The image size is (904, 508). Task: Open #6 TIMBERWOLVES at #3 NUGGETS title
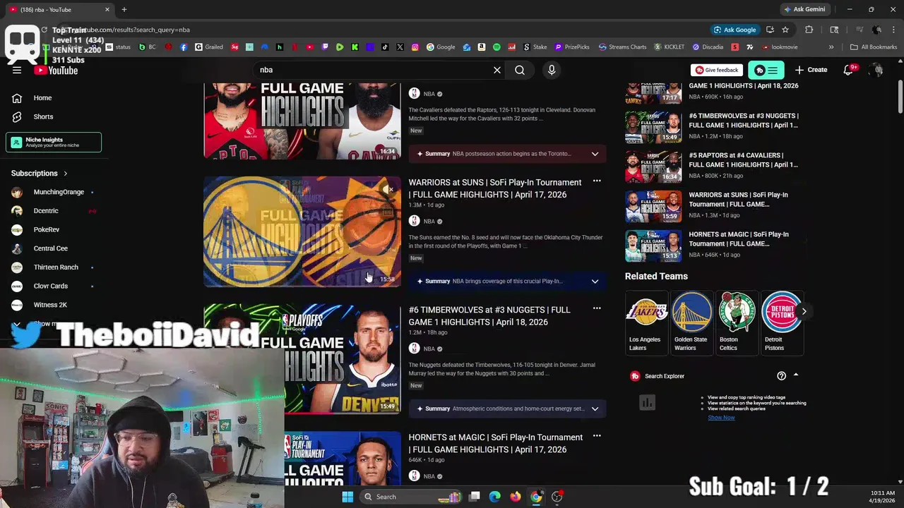489,316
